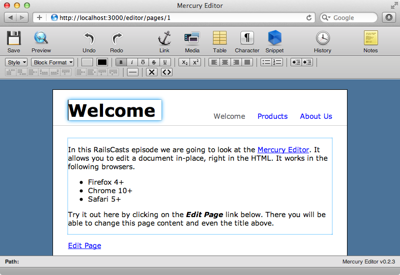Insert a horizontal rule
Image resolution: width=400 pixels, height=275 pixels.
(132, 72)
